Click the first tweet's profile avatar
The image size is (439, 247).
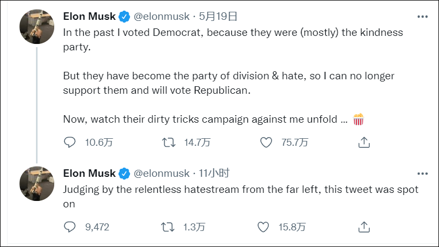(x=36, y=27)
